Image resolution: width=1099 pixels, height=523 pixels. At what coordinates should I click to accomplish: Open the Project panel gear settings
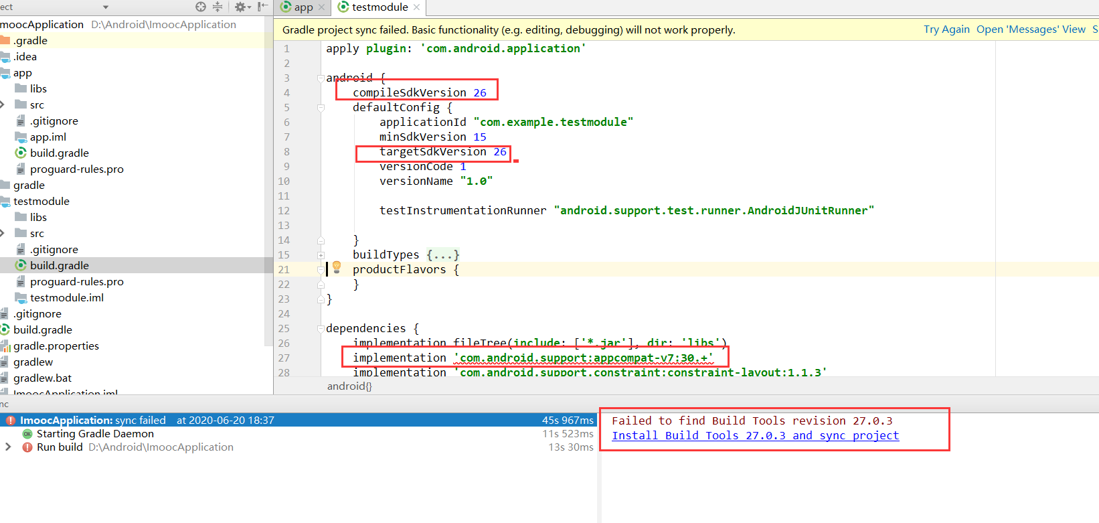[242, 7]
